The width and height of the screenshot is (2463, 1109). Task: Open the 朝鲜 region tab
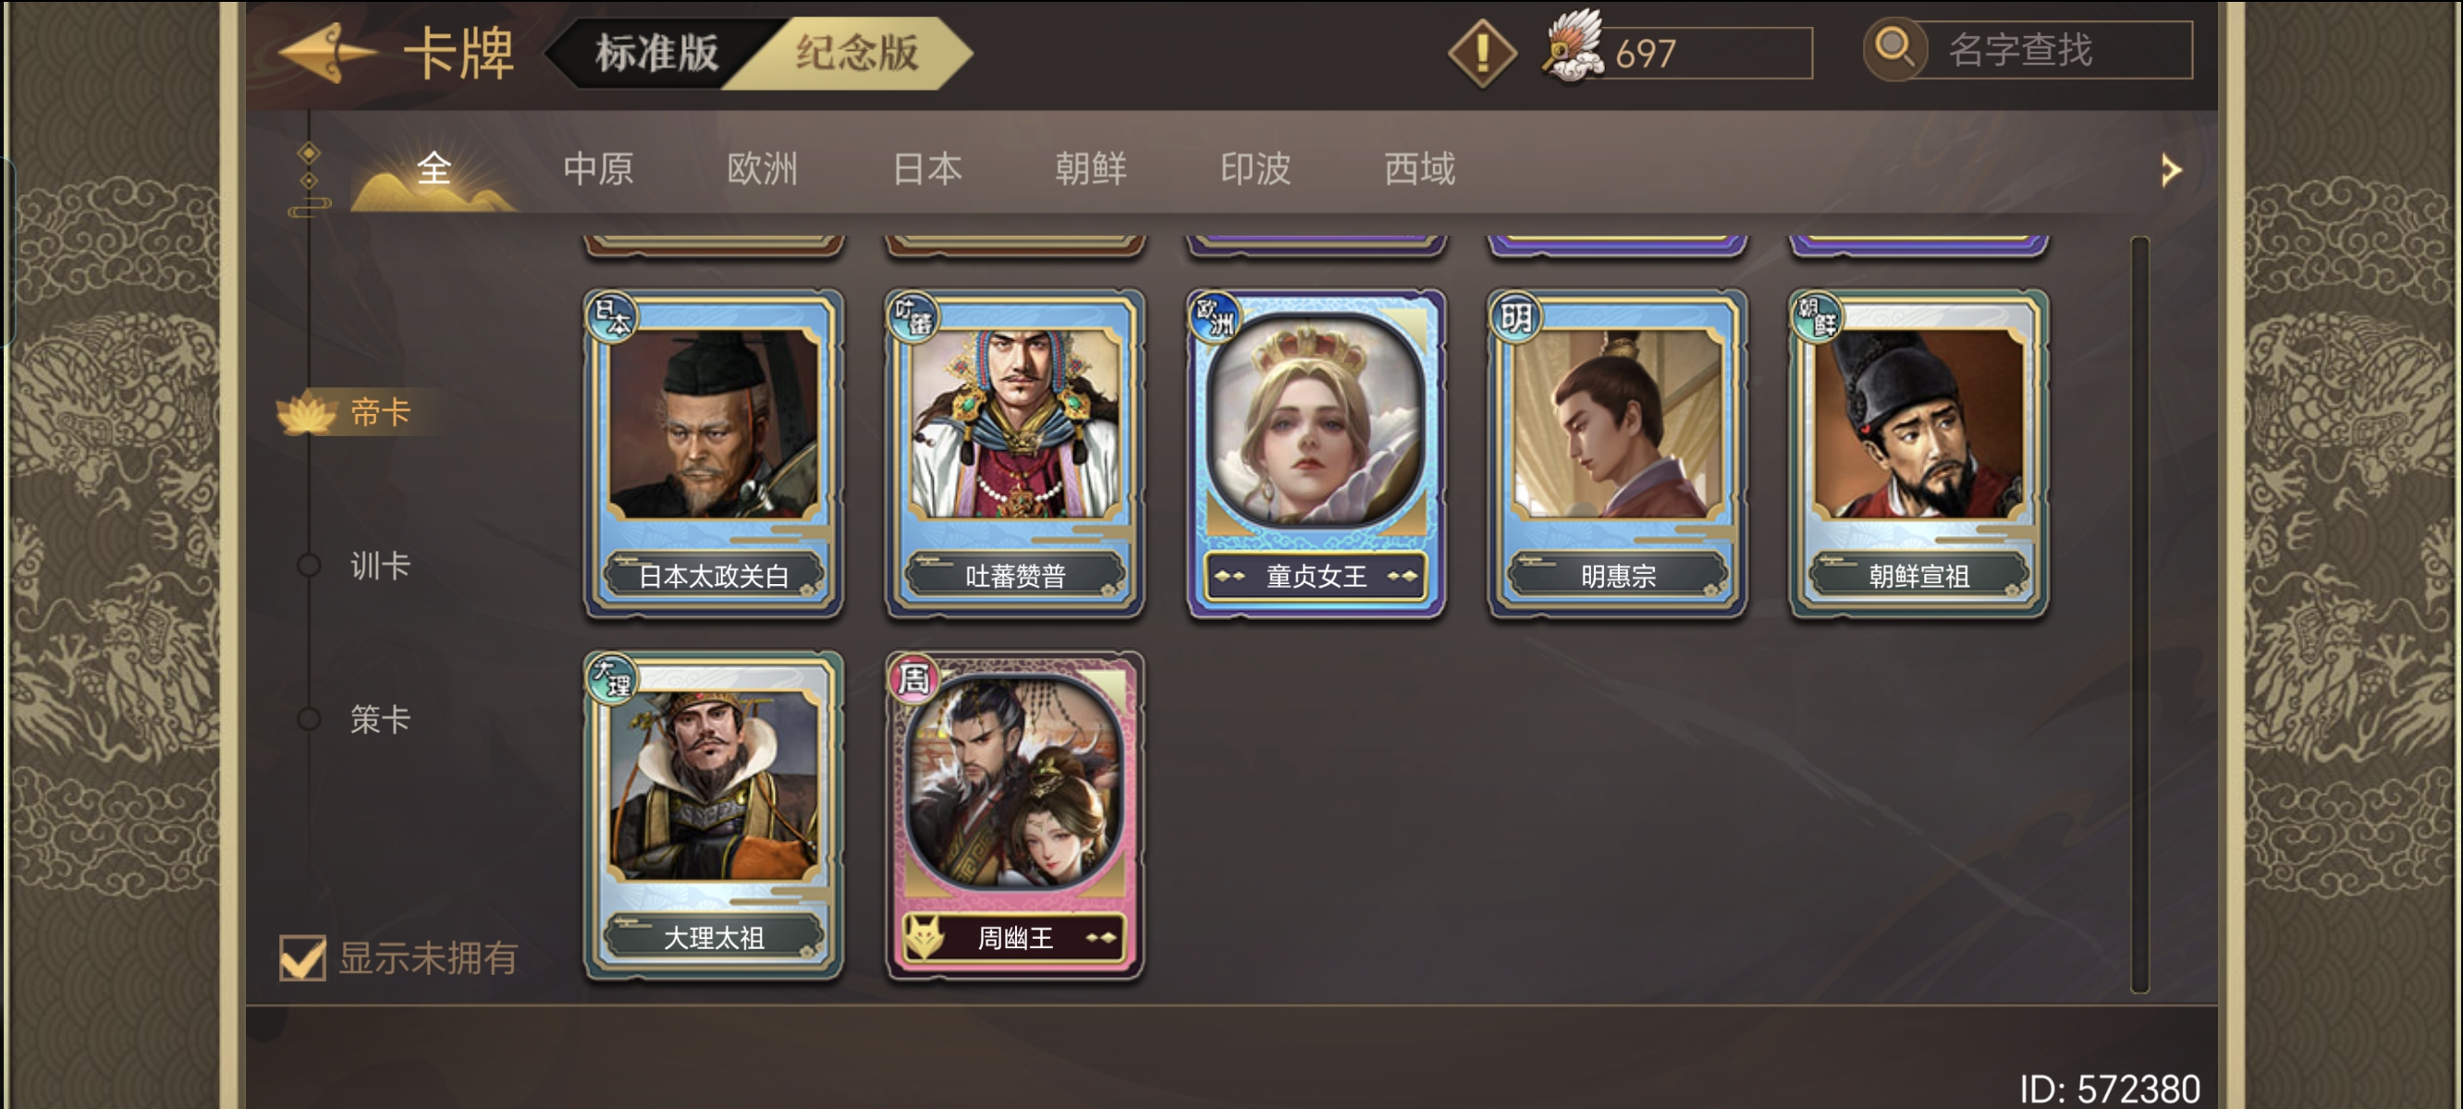click(x=1091, y=169)
